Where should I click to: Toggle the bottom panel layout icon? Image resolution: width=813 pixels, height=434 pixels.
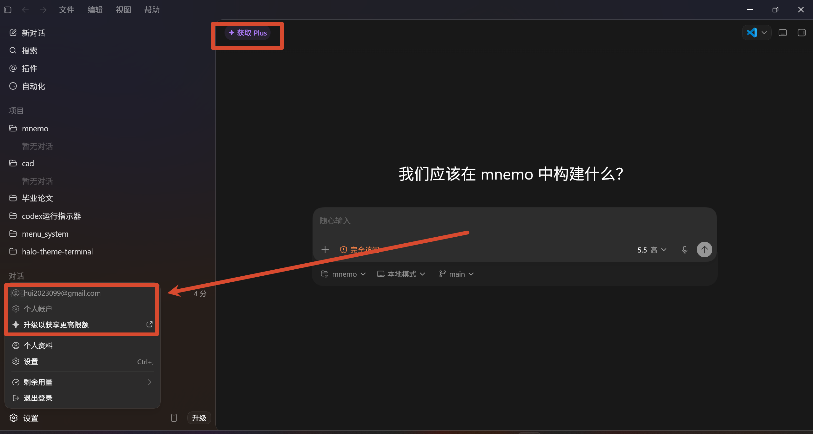click(x=783, y=33)
